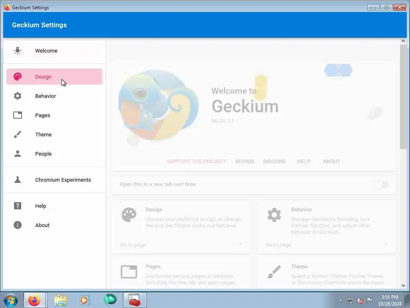Viewport: 410px width, 308px height.
Task: Click arrow icon on Behavior card's Go to page
Action: click(x=386, y=244)
